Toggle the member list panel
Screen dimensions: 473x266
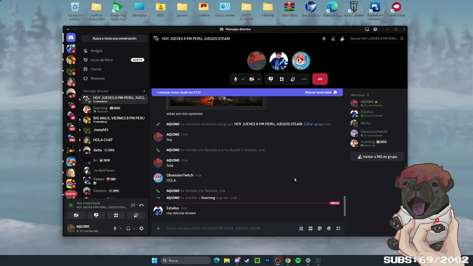coord(342,38)
